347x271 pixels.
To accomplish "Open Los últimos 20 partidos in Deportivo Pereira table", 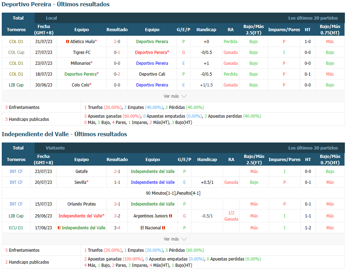I will point(313,18).
